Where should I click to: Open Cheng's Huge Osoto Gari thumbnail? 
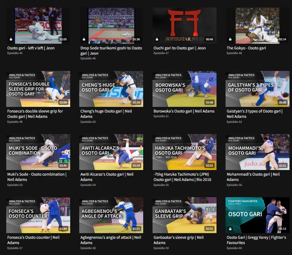[111, 89]
